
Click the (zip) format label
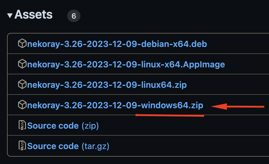tap(90, 126)
